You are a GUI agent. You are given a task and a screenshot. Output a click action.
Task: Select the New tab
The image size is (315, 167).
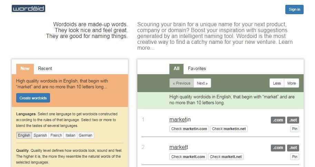pos(25,69)
